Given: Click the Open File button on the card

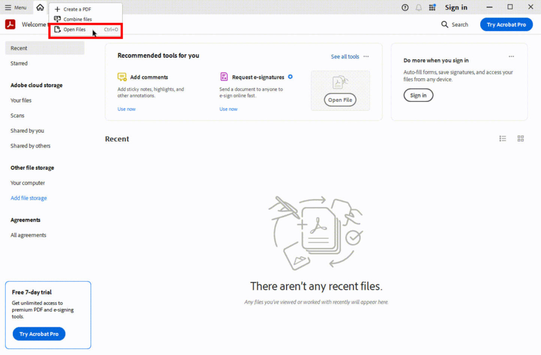Looking at the screenshot, I should pos(340,100).
